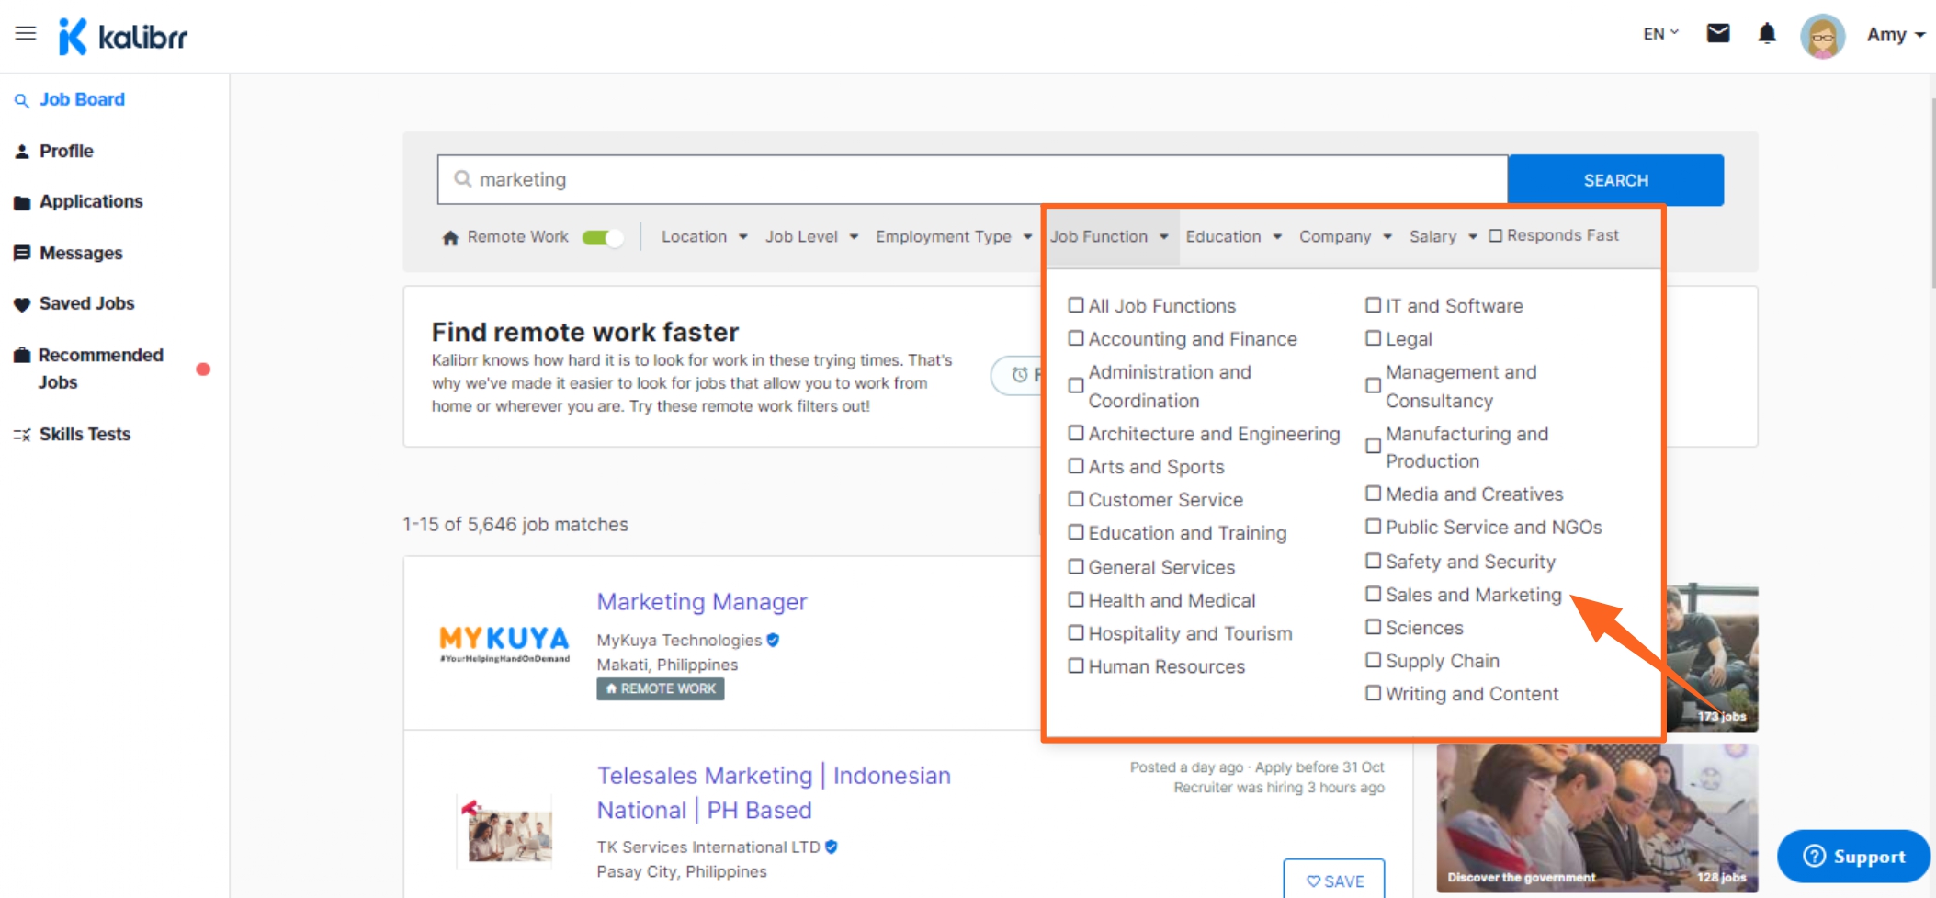Open the Salary filter dropdown

click(1443, 237)
